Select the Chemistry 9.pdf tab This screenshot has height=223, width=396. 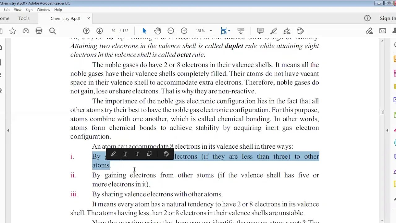(x=65, y=18)
